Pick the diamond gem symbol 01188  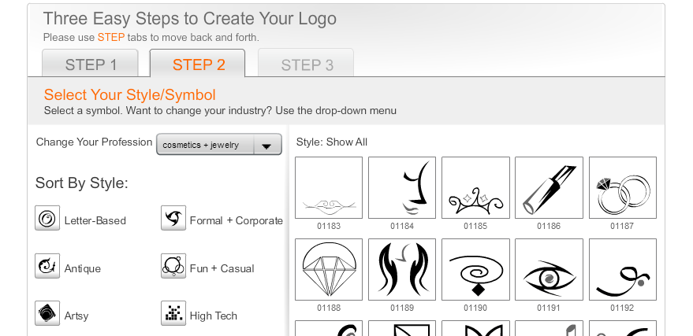tap(329, 269)
